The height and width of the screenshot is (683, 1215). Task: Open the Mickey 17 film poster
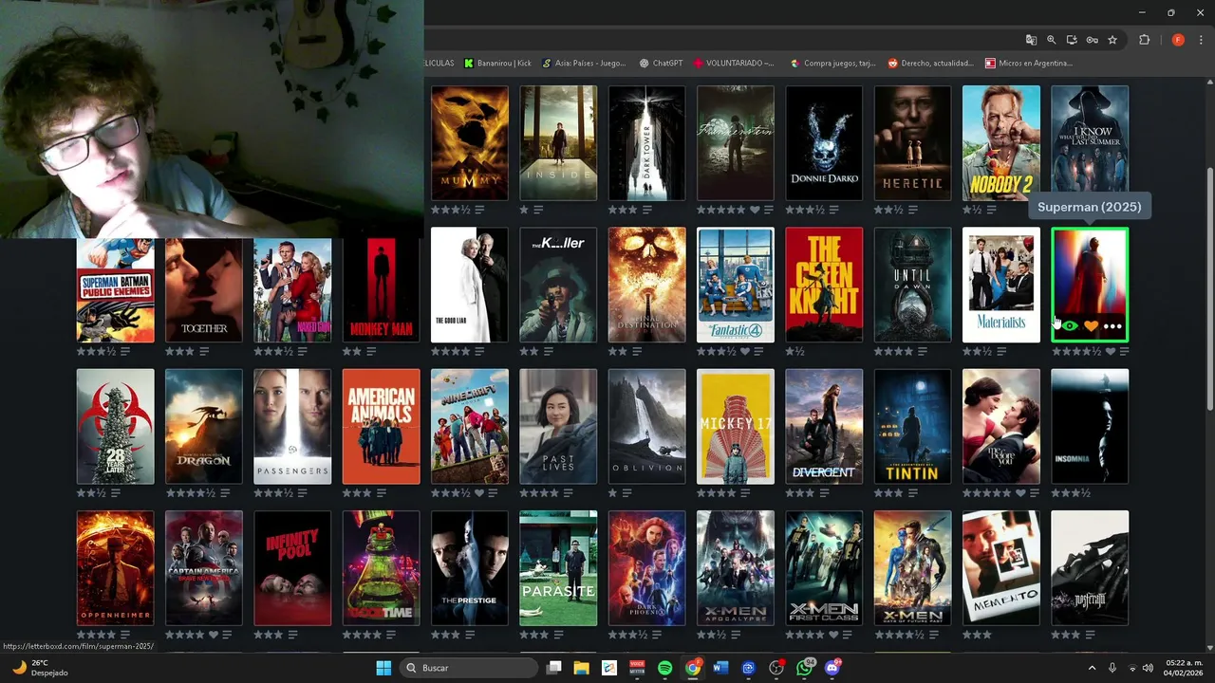click(x=736, y=427)
